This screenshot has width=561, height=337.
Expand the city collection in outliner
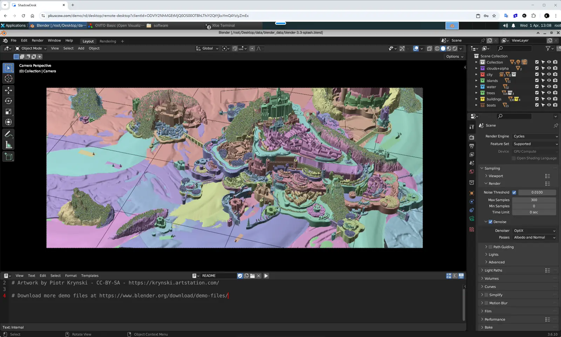click(476, 75)
